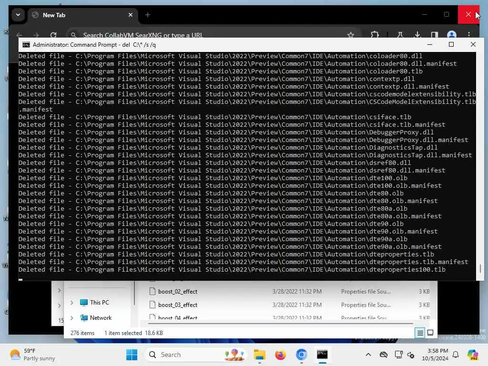Open the browser tab search dropdown arrow
The image size is (488, 366).
click(x=18, y=15)
